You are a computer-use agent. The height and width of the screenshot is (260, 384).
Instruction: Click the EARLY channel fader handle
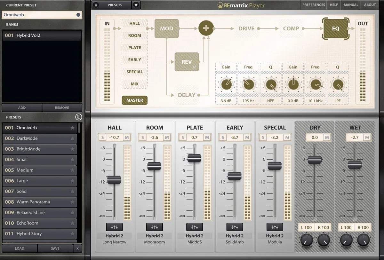(235, 176)
